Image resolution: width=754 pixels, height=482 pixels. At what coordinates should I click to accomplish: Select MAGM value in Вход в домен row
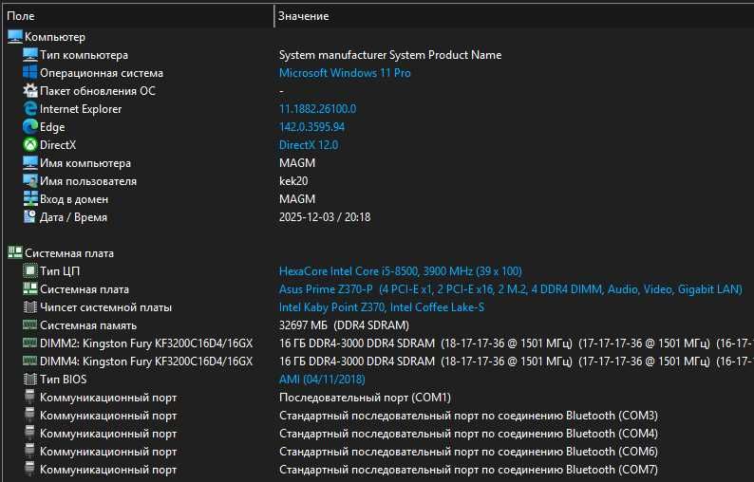pos(297,199)
